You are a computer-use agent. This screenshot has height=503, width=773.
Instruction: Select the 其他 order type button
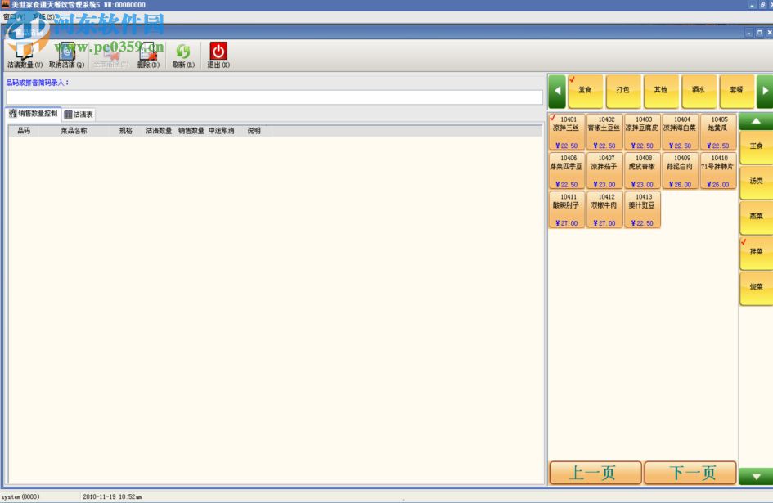point(661,90)
